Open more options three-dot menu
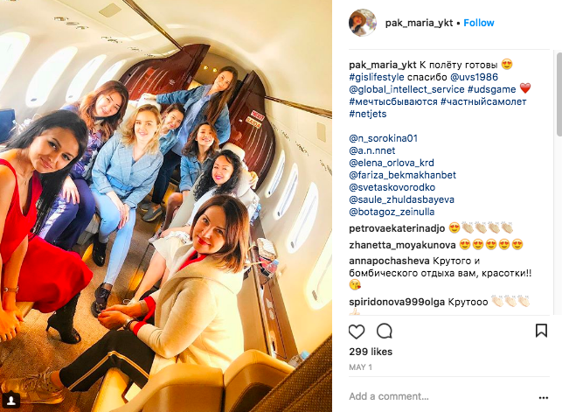The image size is (562, 412). point(544,397)
